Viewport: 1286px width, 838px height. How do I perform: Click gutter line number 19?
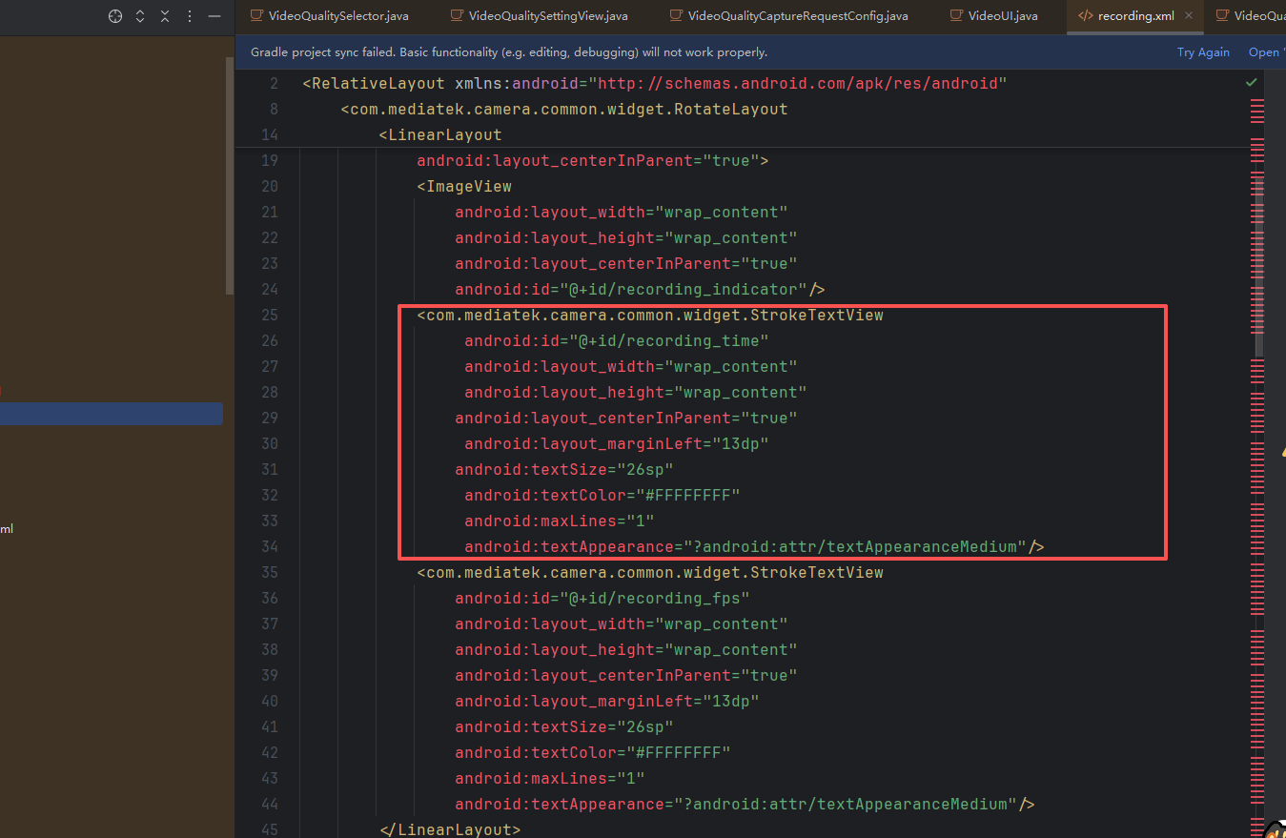pos(269,161)
